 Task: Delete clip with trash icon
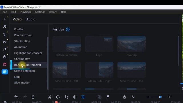(x=33, y=97)
